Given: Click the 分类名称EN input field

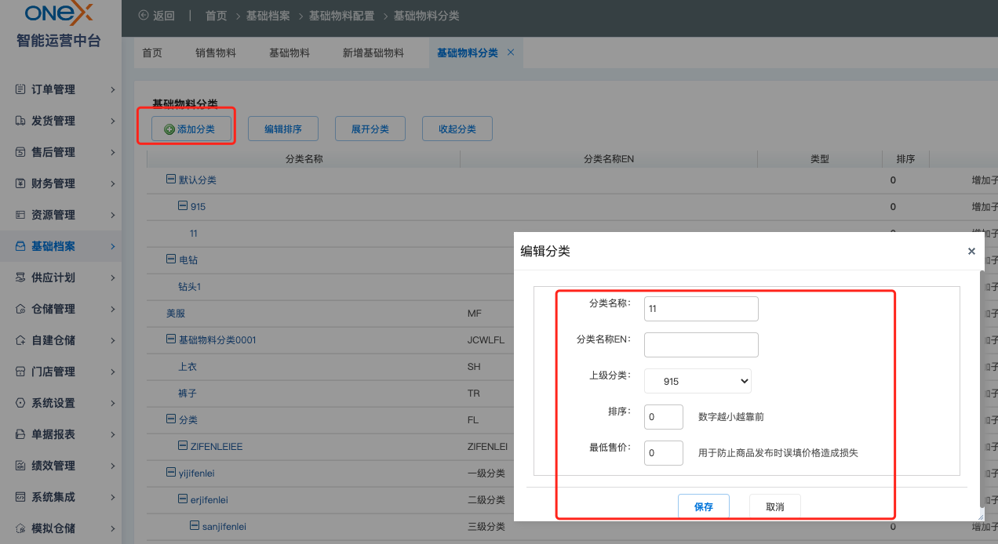Looking at the screenshot, I should click(x=701, y=345).
